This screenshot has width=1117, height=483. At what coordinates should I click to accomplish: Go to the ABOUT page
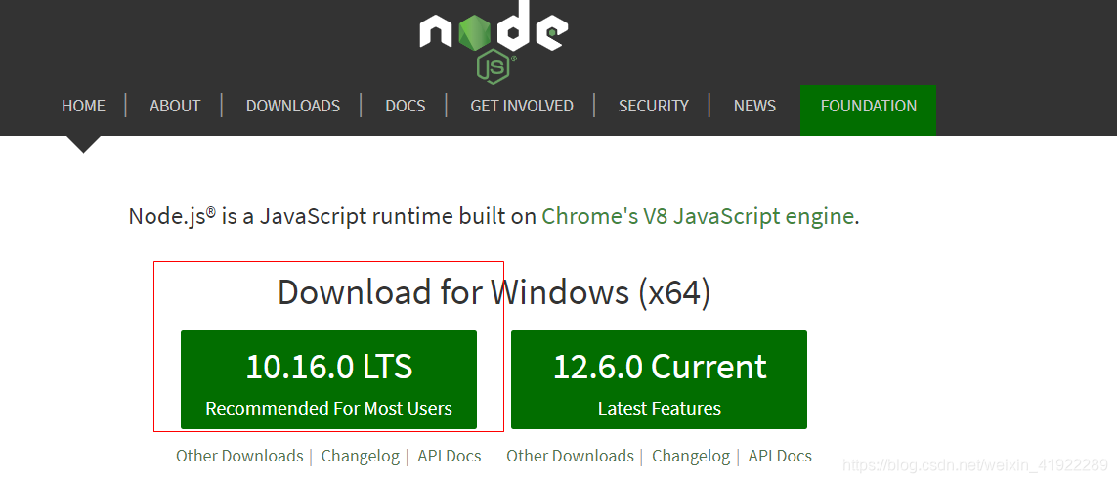(x=175, y=107)
